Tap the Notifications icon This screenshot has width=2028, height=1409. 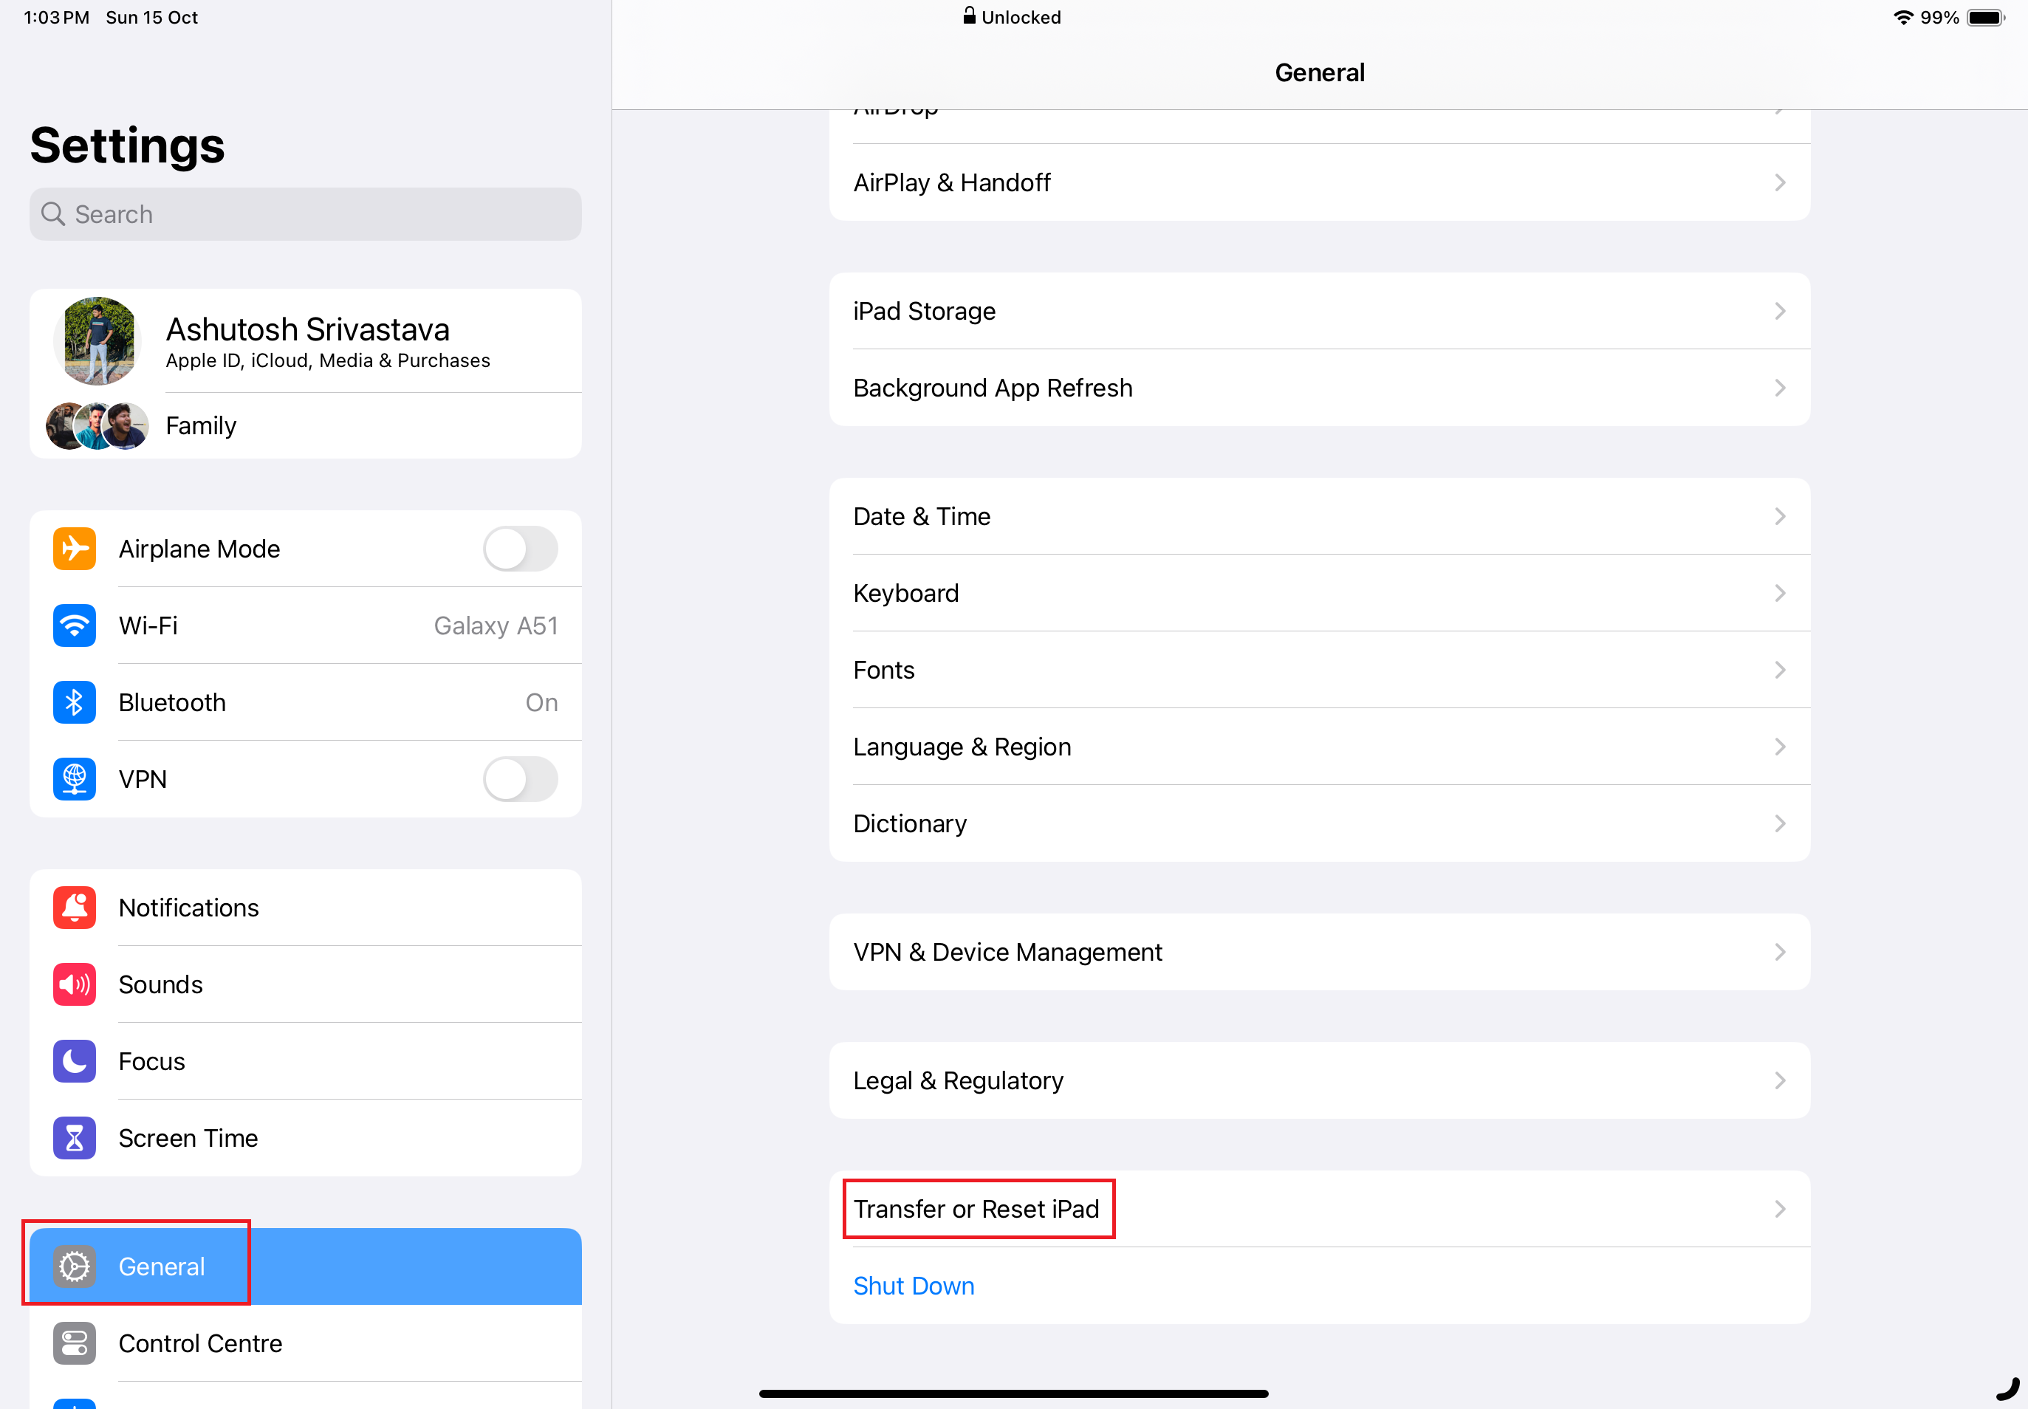[74, 906]
